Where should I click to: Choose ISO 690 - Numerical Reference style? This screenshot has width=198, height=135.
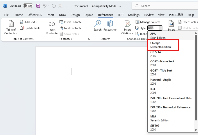[171, 109]
